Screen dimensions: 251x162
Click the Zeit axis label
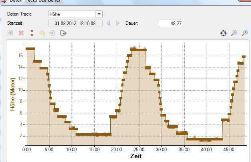(136, 156)
